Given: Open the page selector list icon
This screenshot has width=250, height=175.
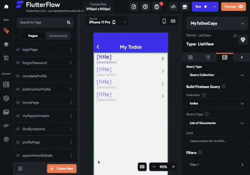Looking at the screenshot, I should [6, 58].
